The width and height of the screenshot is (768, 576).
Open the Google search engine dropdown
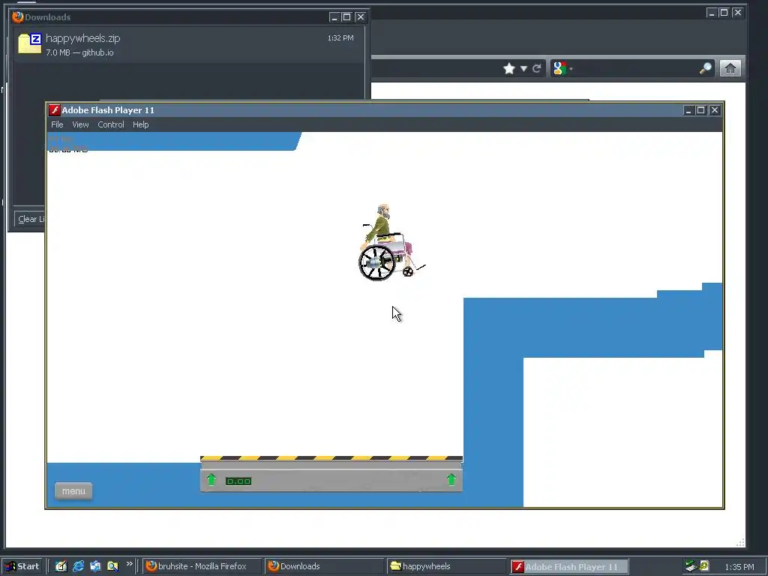click(x=562, y=68)
